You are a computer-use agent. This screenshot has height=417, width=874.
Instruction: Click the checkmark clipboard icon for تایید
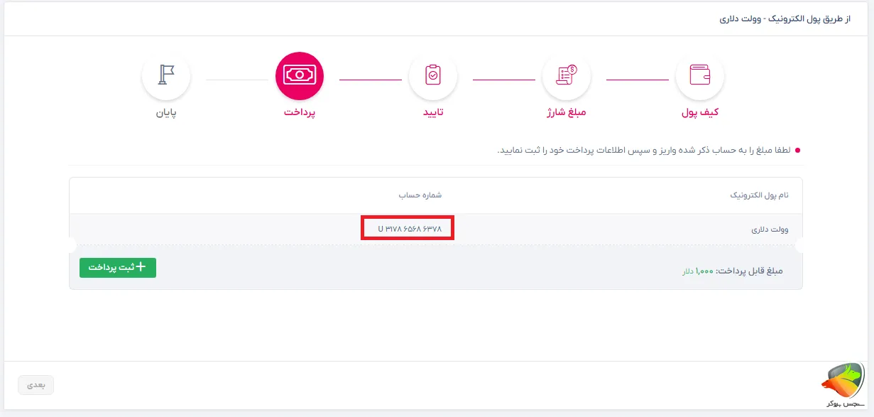click(433, 75)
